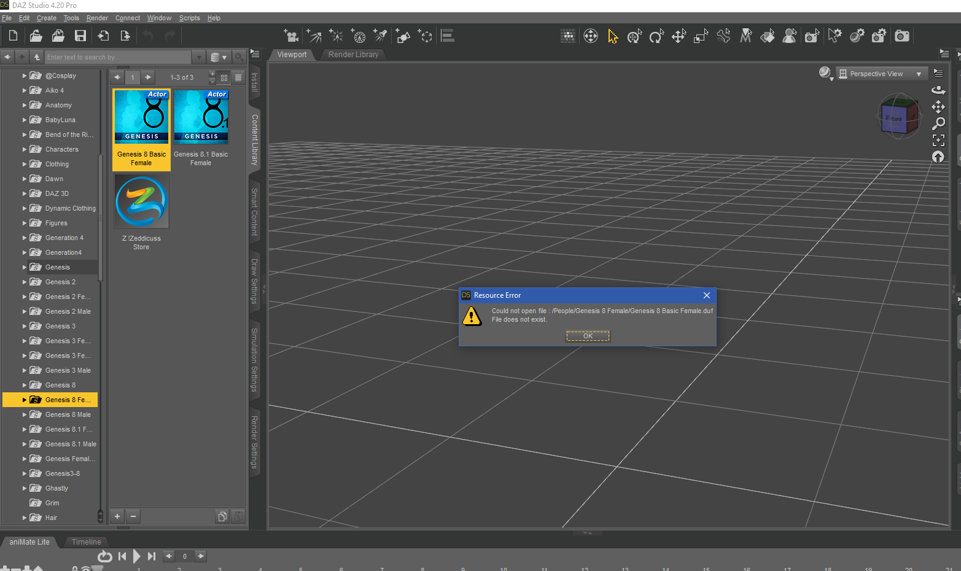Image resolution: width=961 pixels, height=571 pixels.
Task: Switch content pane to list view
Action: (x=238, y=77)
